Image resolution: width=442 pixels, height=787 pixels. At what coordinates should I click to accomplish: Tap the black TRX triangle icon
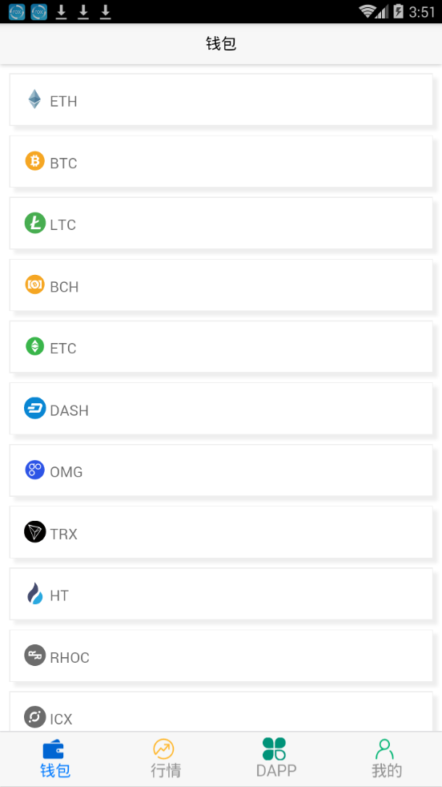pyautogui.click(x=34, y=531)
